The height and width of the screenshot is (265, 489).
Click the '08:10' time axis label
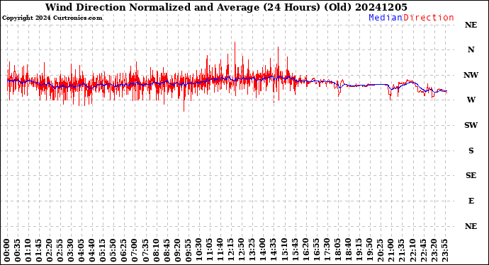point(156,250)
